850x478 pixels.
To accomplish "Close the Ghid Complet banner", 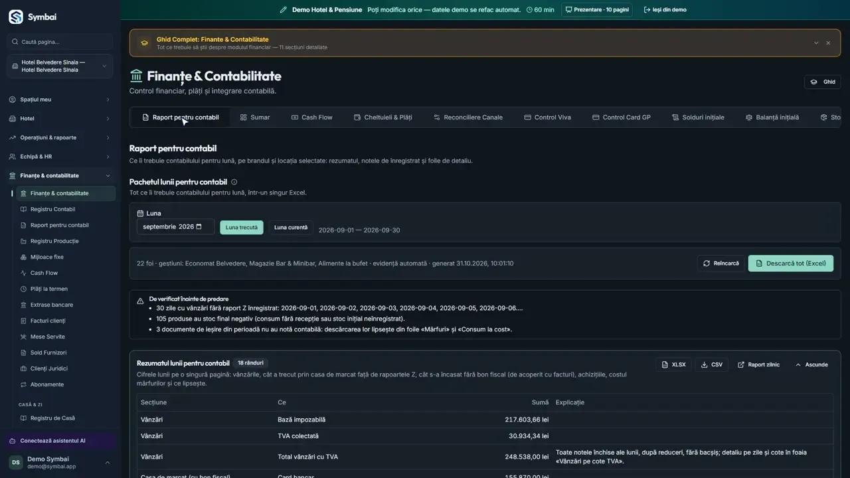I will (x=828, y=43).
